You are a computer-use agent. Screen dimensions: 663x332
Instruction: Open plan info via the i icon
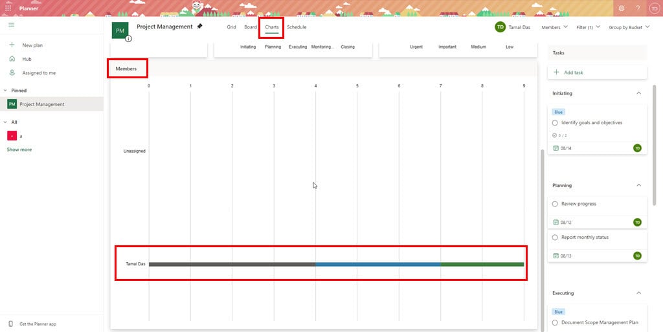(x=128, y=38)
